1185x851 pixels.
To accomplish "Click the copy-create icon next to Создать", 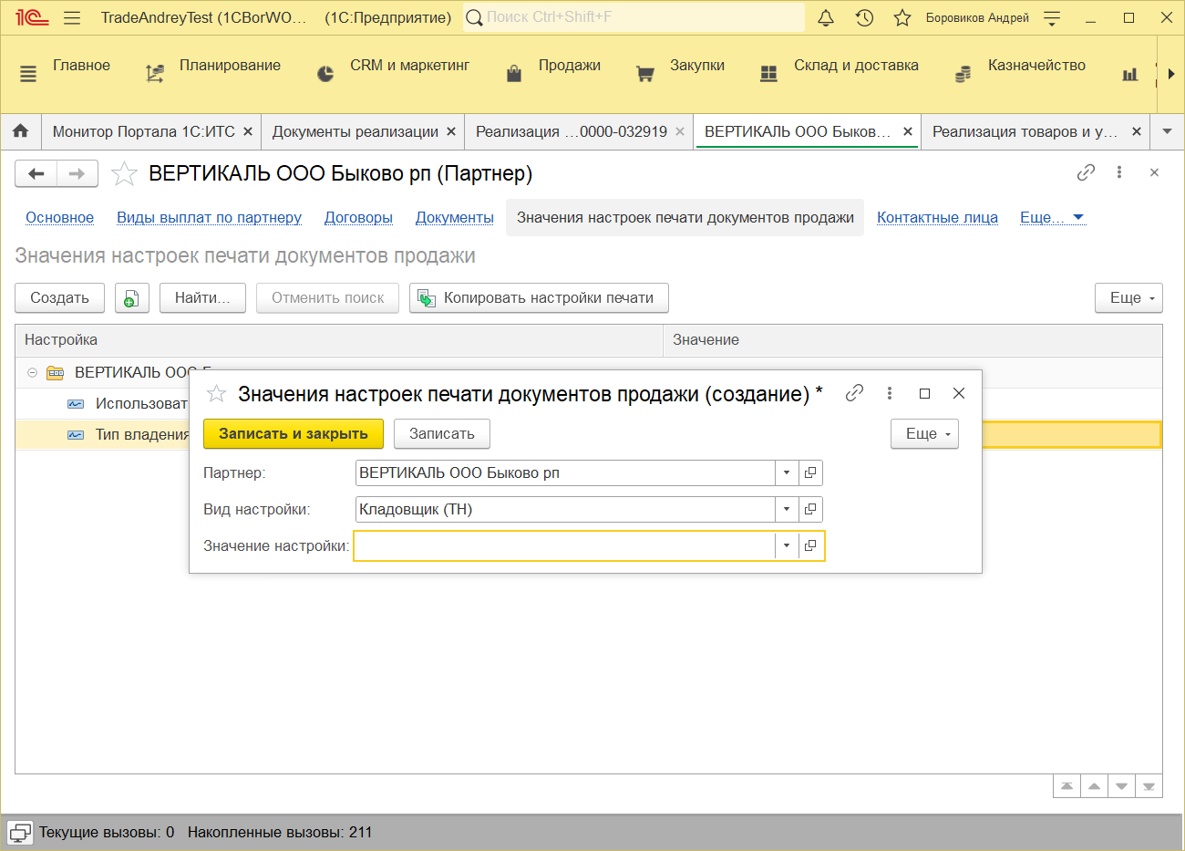I will [x=131, y=298].
